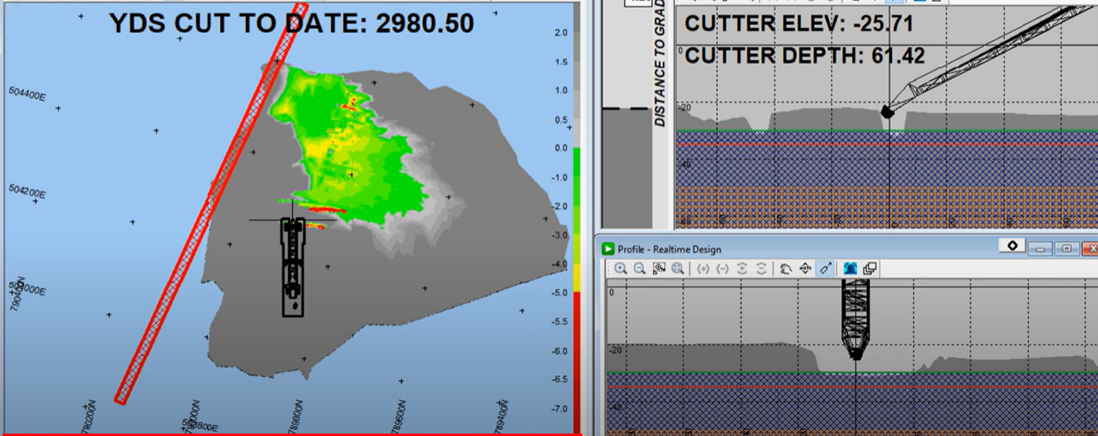Shrink horizontal scale with (-) icon
This screenshot has width=1098, height=436.
[723, 269]
